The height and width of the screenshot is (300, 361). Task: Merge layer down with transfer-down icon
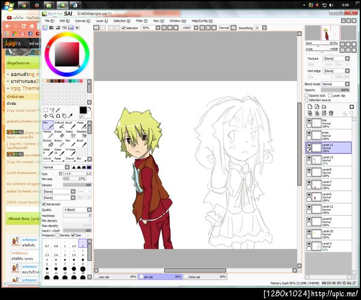310,113
